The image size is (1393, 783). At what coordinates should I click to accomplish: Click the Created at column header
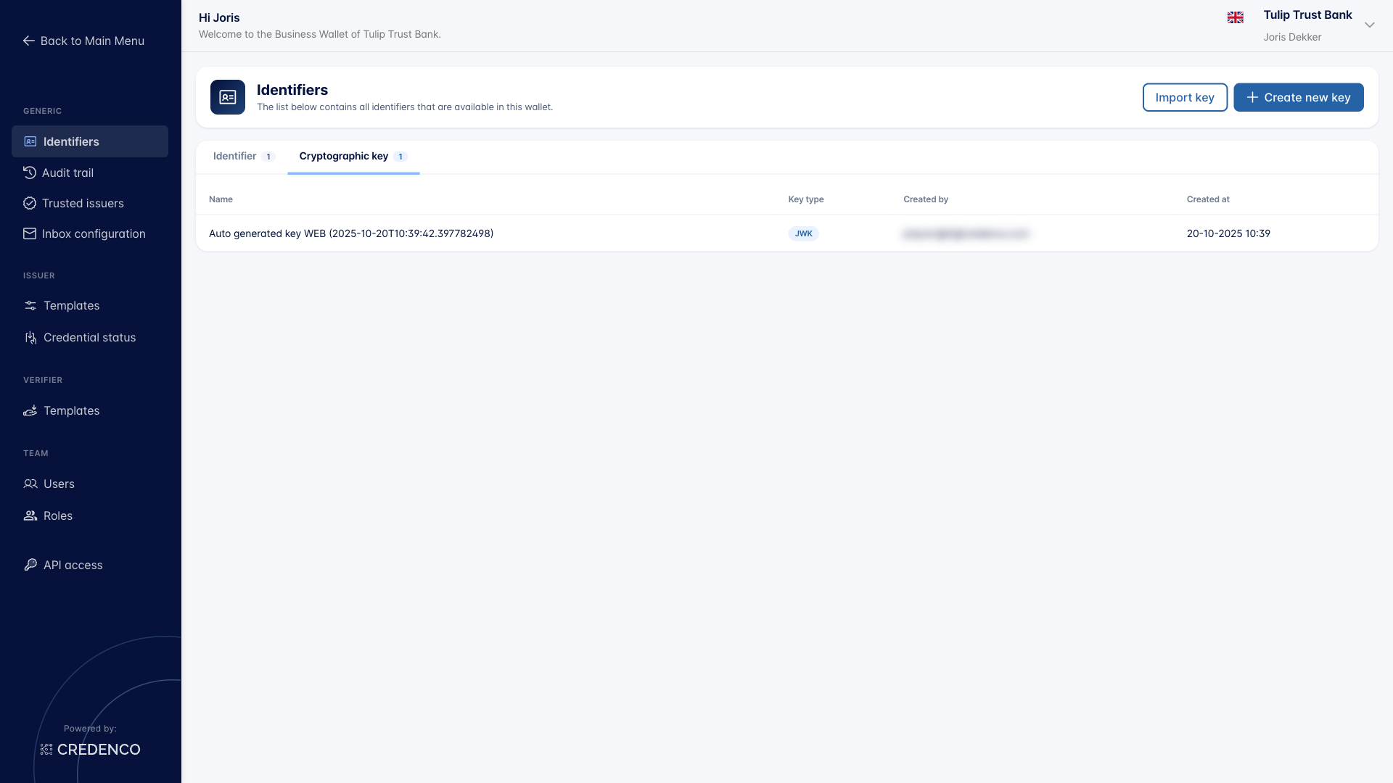point(1208,199)
